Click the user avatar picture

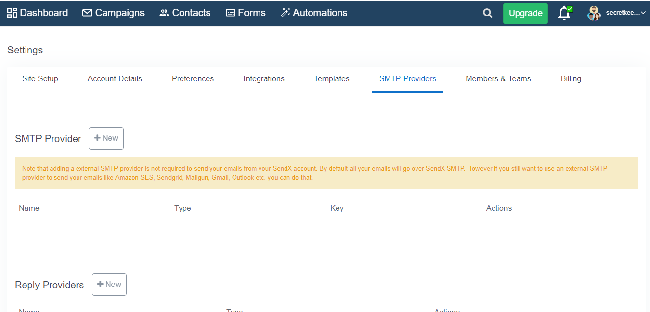(x=594, y=13)
